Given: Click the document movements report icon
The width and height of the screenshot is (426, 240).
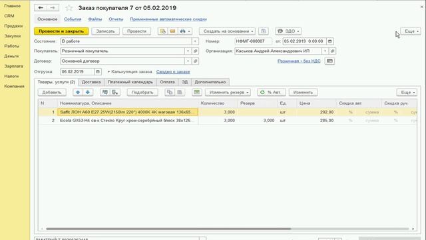Looking at the screenshot, I should click(x=162, y=31).
